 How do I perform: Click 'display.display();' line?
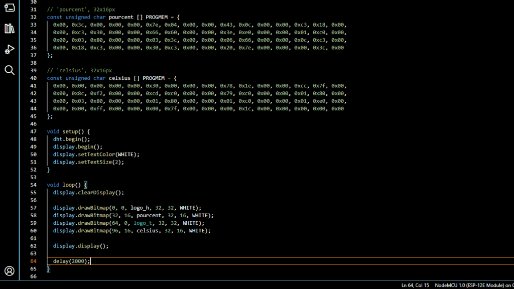click(x=81, y=246)
